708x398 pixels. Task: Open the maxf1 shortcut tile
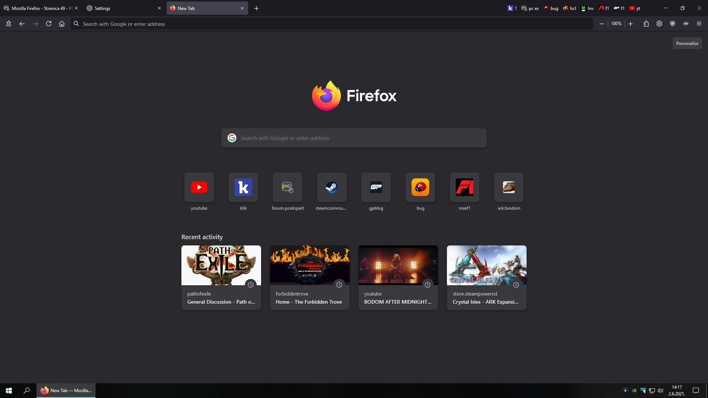[x=465, y=187]
